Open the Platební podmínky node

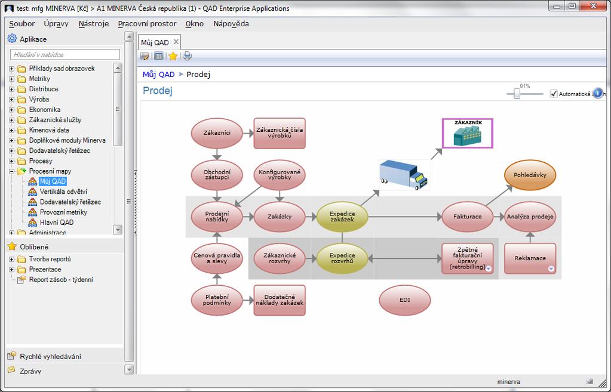[217, 300]
